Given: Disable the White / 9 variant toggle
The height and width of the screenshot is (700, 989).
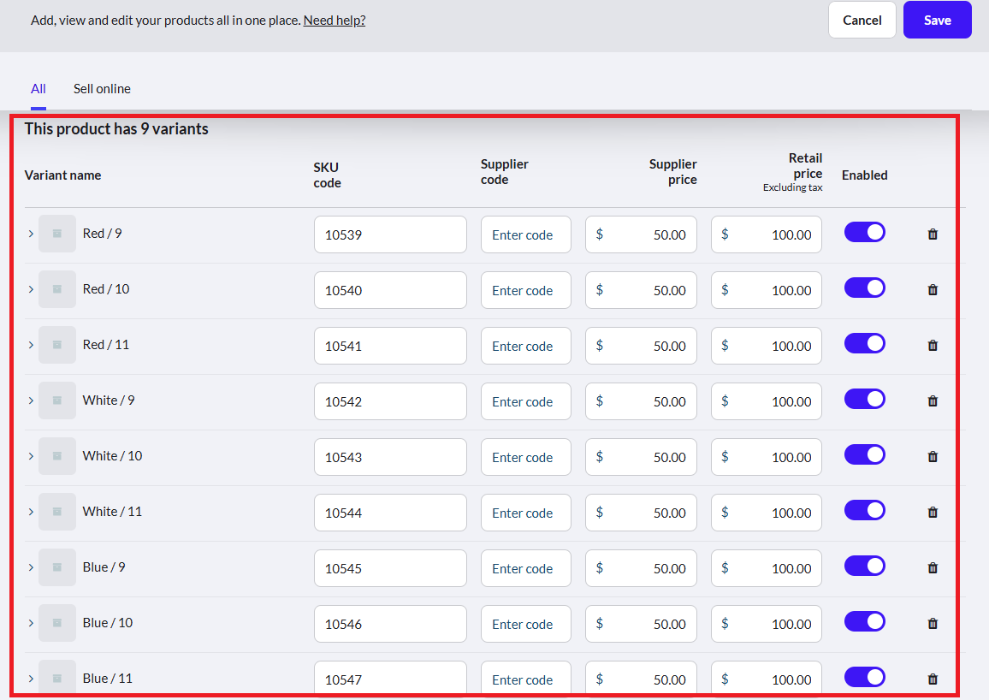Looking at the screenshot, I should (x=865, y=399).
